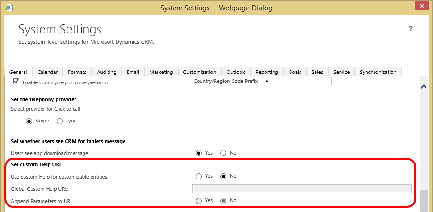433x212 pixels.
Task: Switch to the Formats tab
Action: (77, 72)
